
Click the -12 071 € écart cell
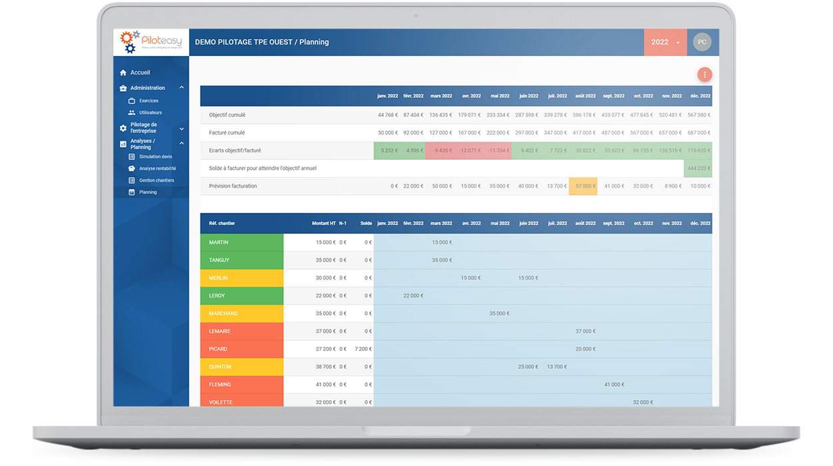click(469, 150)
